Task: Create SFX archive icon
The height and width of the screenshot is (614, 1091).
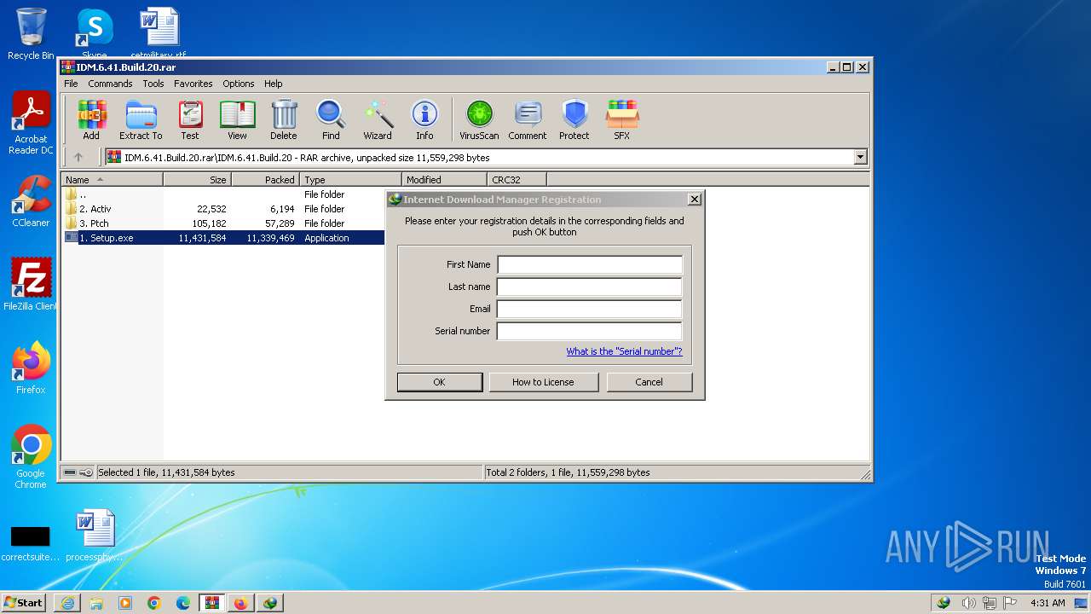Action: pos(622,120)
